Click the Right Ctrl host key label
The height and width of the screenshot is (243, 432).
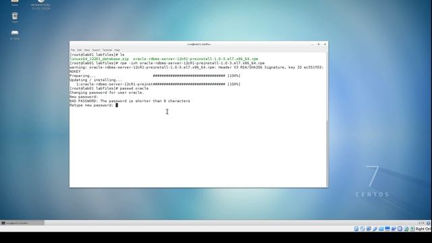tap(423, 229)
